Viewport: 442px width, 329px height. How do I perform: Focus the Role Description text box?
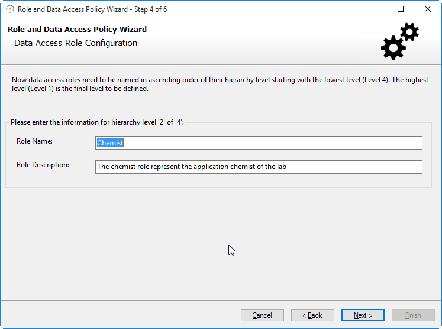point(259,167)
